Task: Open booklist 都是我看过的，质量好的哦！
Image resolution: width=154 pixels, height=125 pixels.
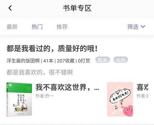Action: [x=52, y=48]
